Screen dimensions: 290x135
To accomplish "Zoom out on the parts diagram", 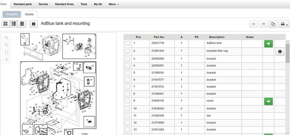I will point(7,45).
